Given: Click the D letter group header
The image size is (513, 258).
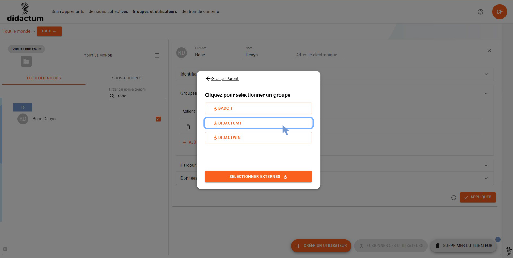Looking at the screenshot, I should coord(23,107).
